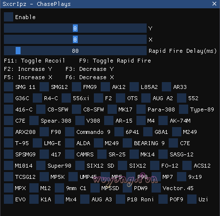Screen dimensions: 220x216
Task: Click the X recoil slider
Action: tap(75, 40)
